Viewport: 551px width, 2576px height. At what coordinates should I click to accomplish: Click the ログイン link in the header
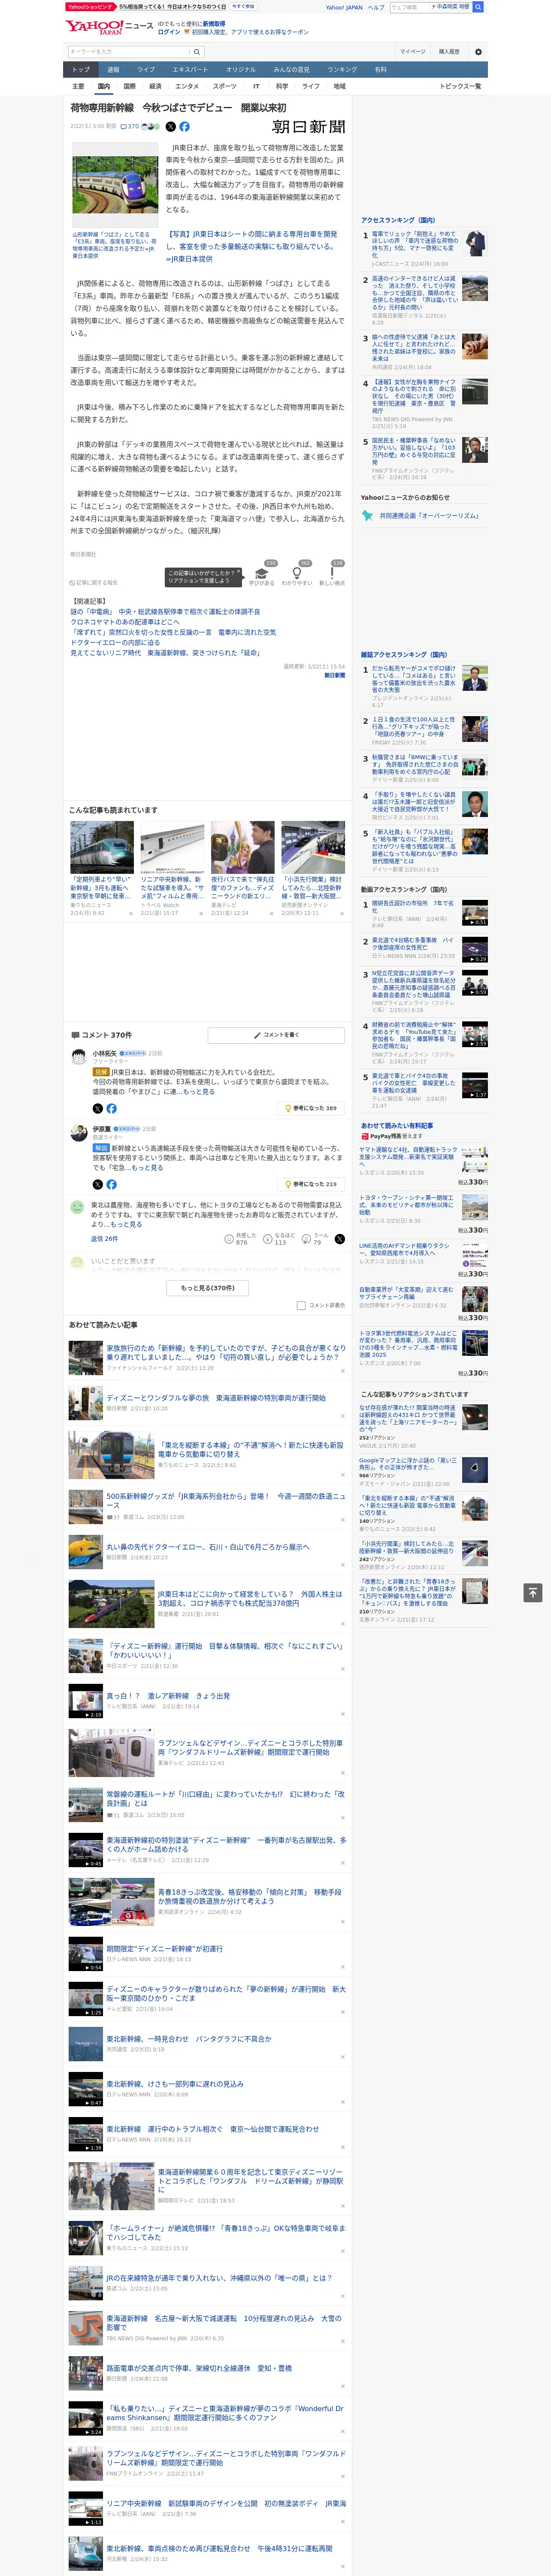point(169,32)
